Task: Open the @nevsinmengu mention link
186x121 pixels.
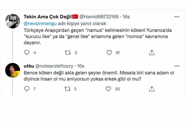Action: click(40, 23)
